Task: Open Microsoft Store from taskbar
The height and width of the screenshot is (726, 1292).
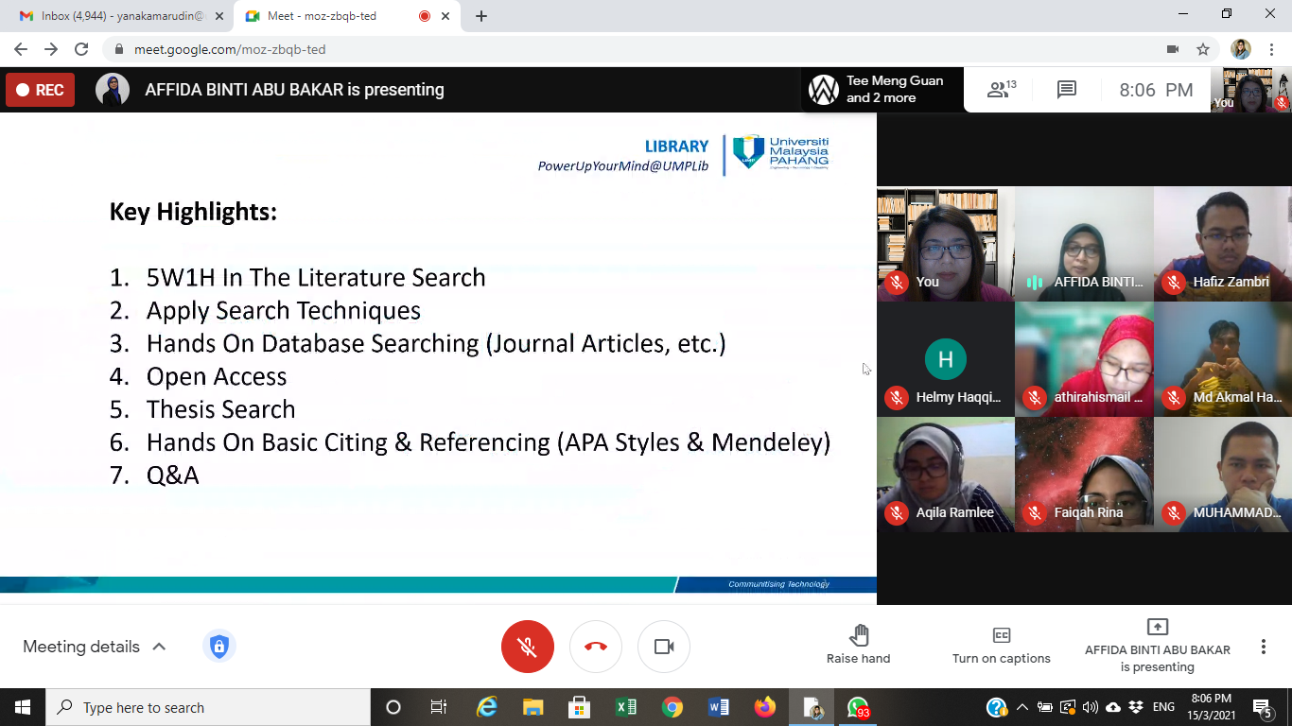Action: tap(579, 707)
